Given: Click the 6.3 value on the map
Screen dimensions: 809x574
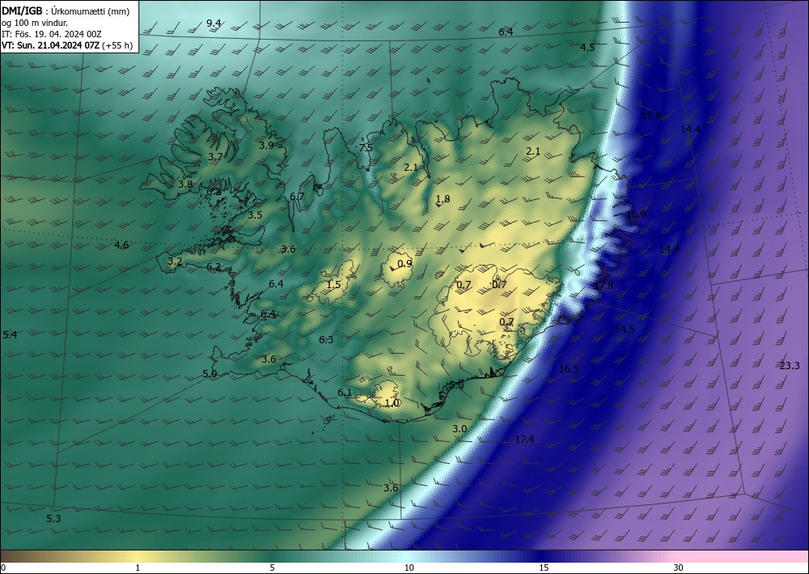Looking at the screenshot, I should [326, 340].
